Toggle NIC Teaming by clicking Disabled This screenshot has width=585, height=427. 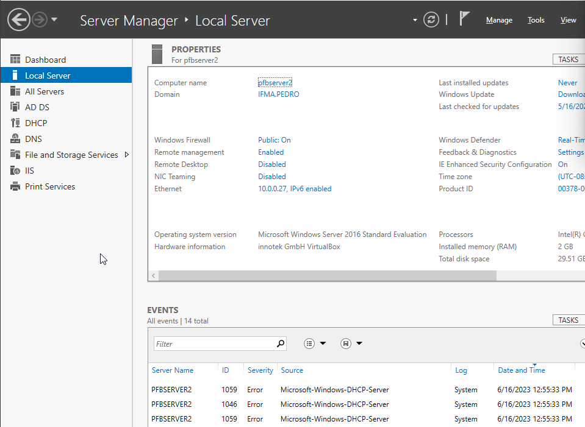pos(271,176)
